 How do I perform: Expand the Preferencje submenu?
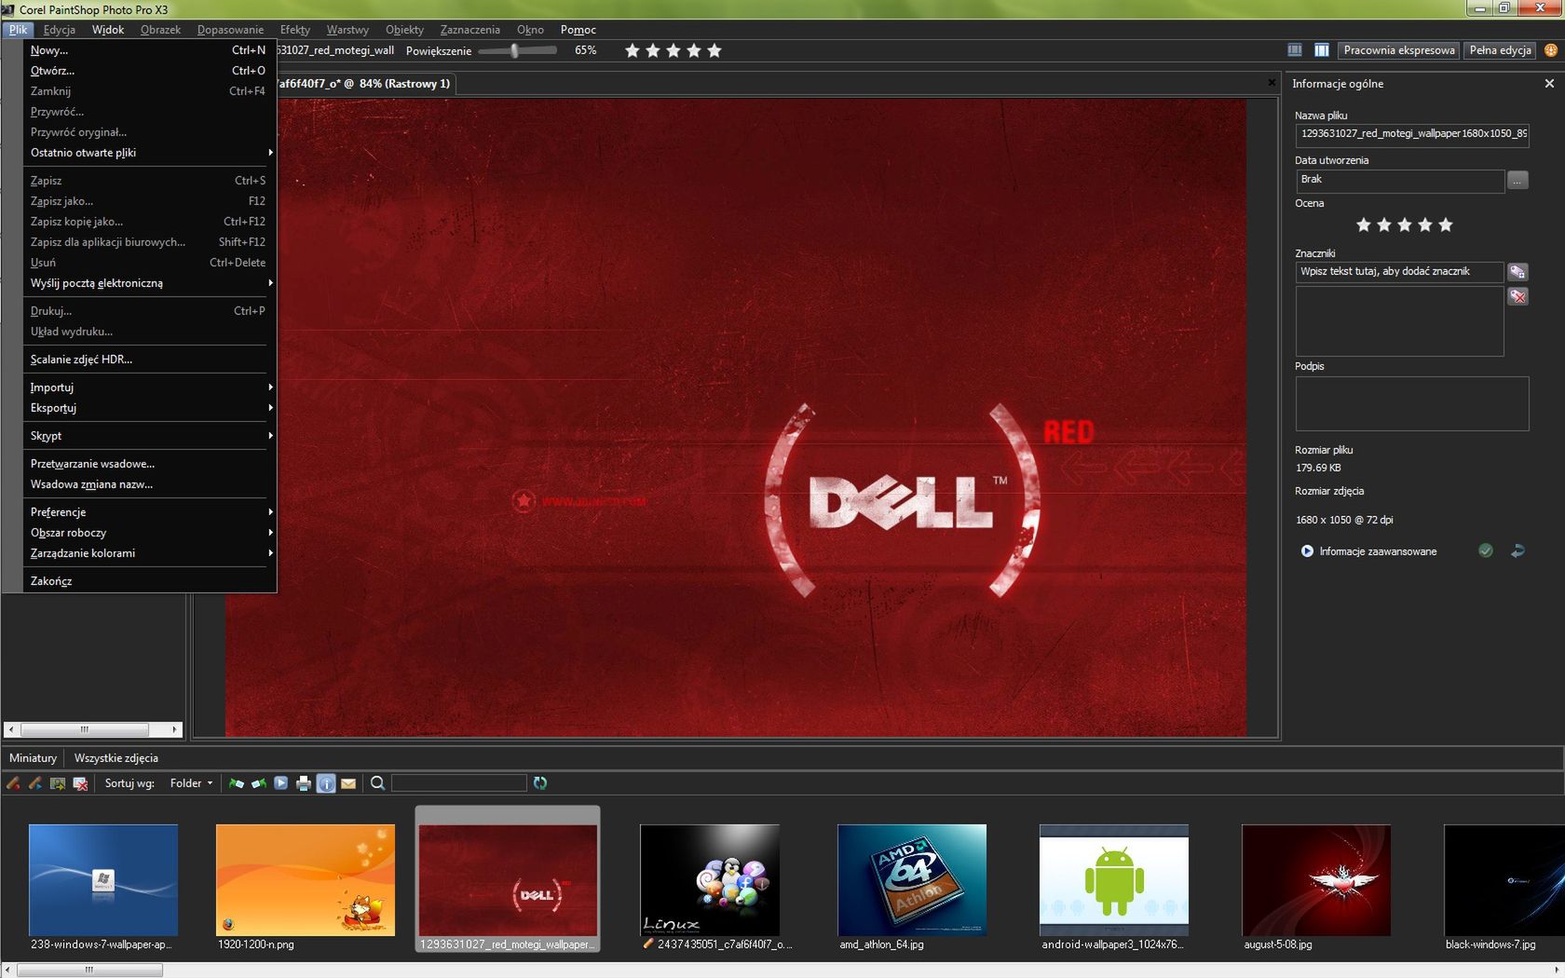(x=149, y=512)
